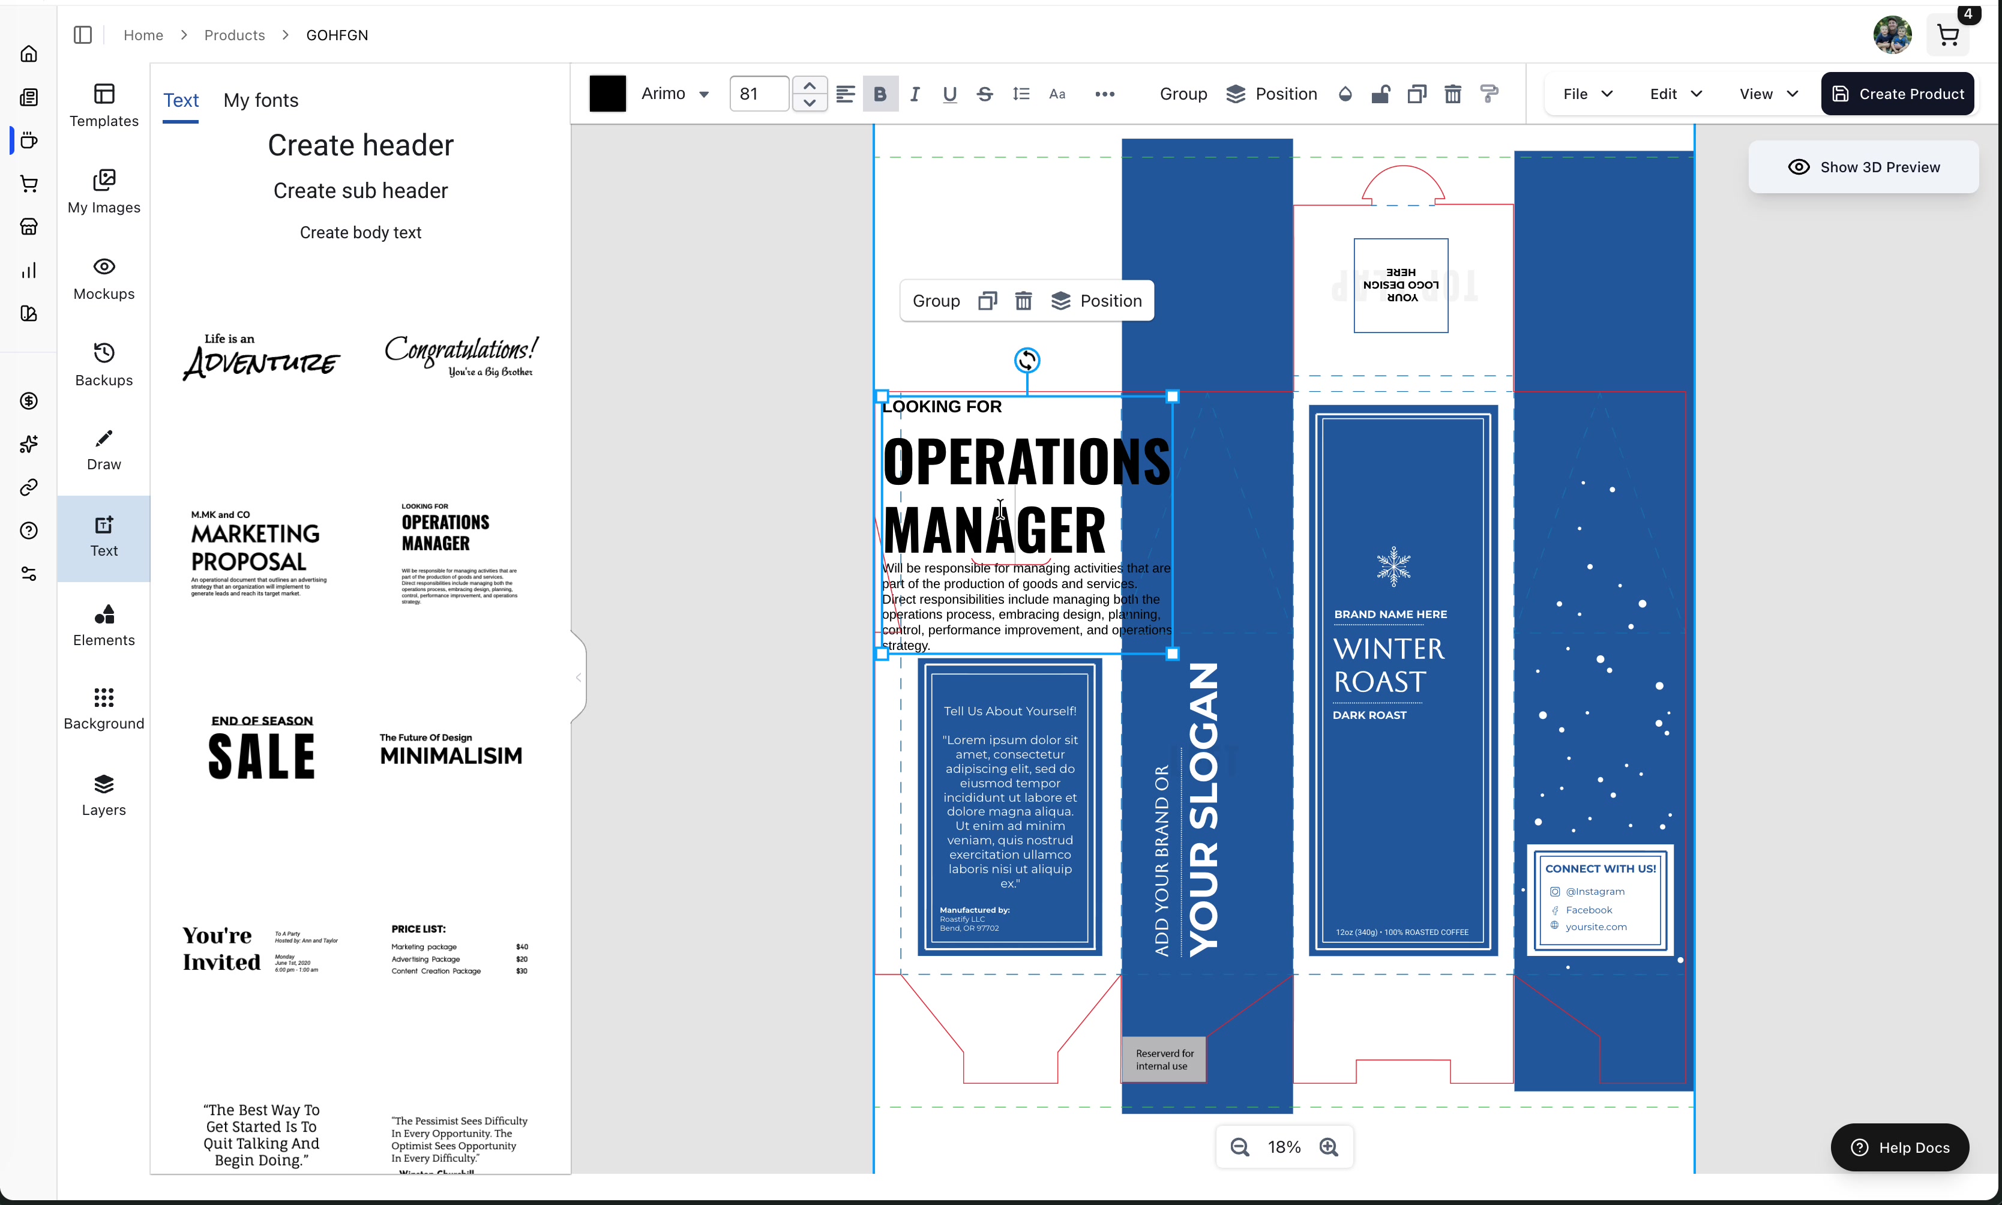The width and height of the screenshot is (2002, 1205).
Task: Click Show 3D Preview button
Action: [1863, 167]
